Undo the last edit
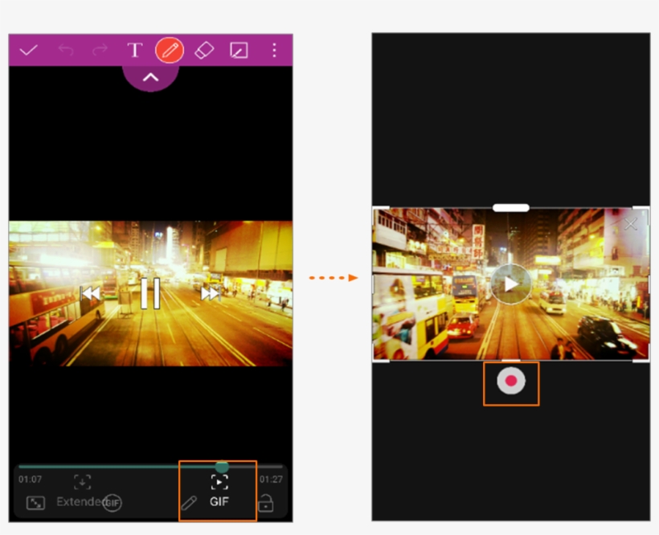The width and height of the screenshot is (659, 535). coord(67,50)
